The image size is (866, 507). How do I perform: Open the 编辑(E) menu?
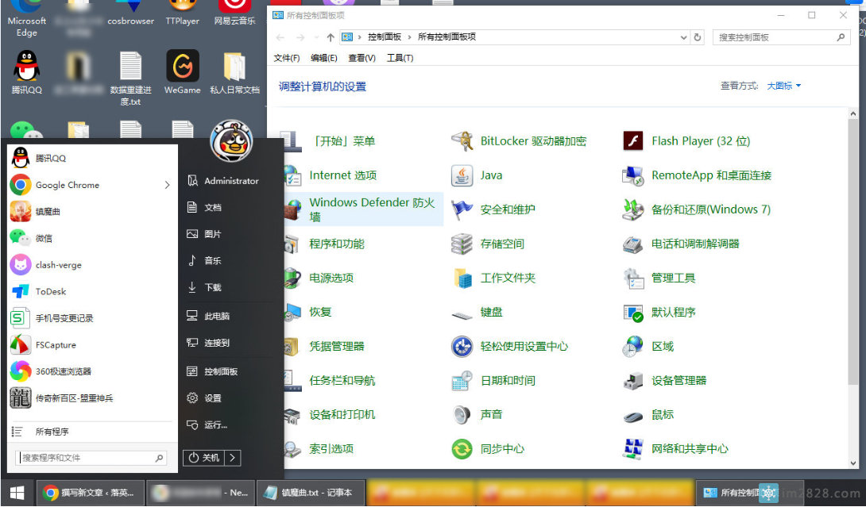pos(323,58)
